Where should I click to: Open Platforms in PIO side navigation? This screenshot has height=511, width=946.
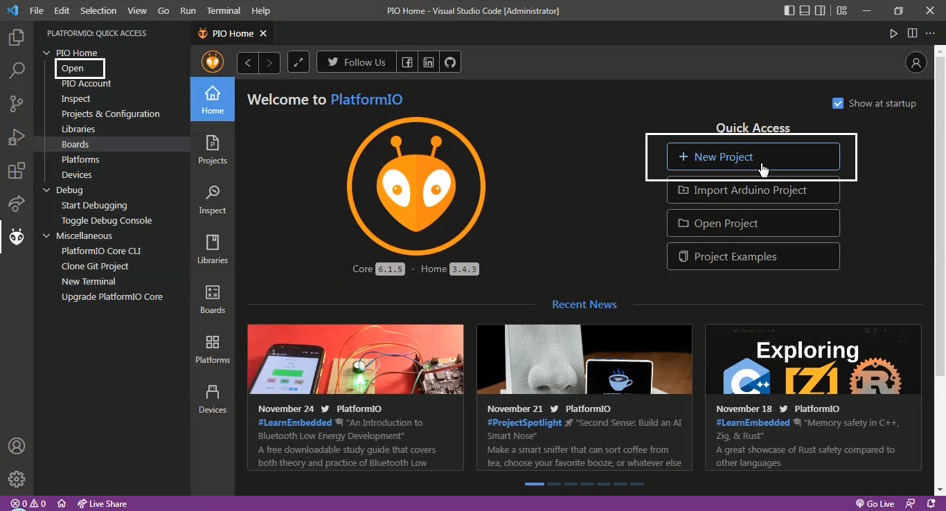pos(213,349)
